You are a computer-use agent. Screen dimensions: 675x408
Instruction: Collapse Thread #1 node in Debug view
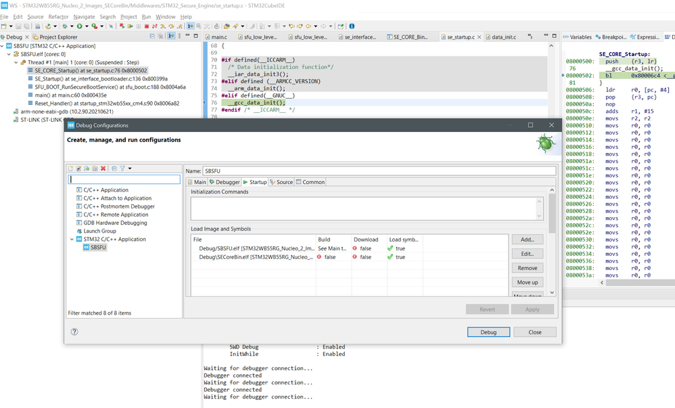16,62
